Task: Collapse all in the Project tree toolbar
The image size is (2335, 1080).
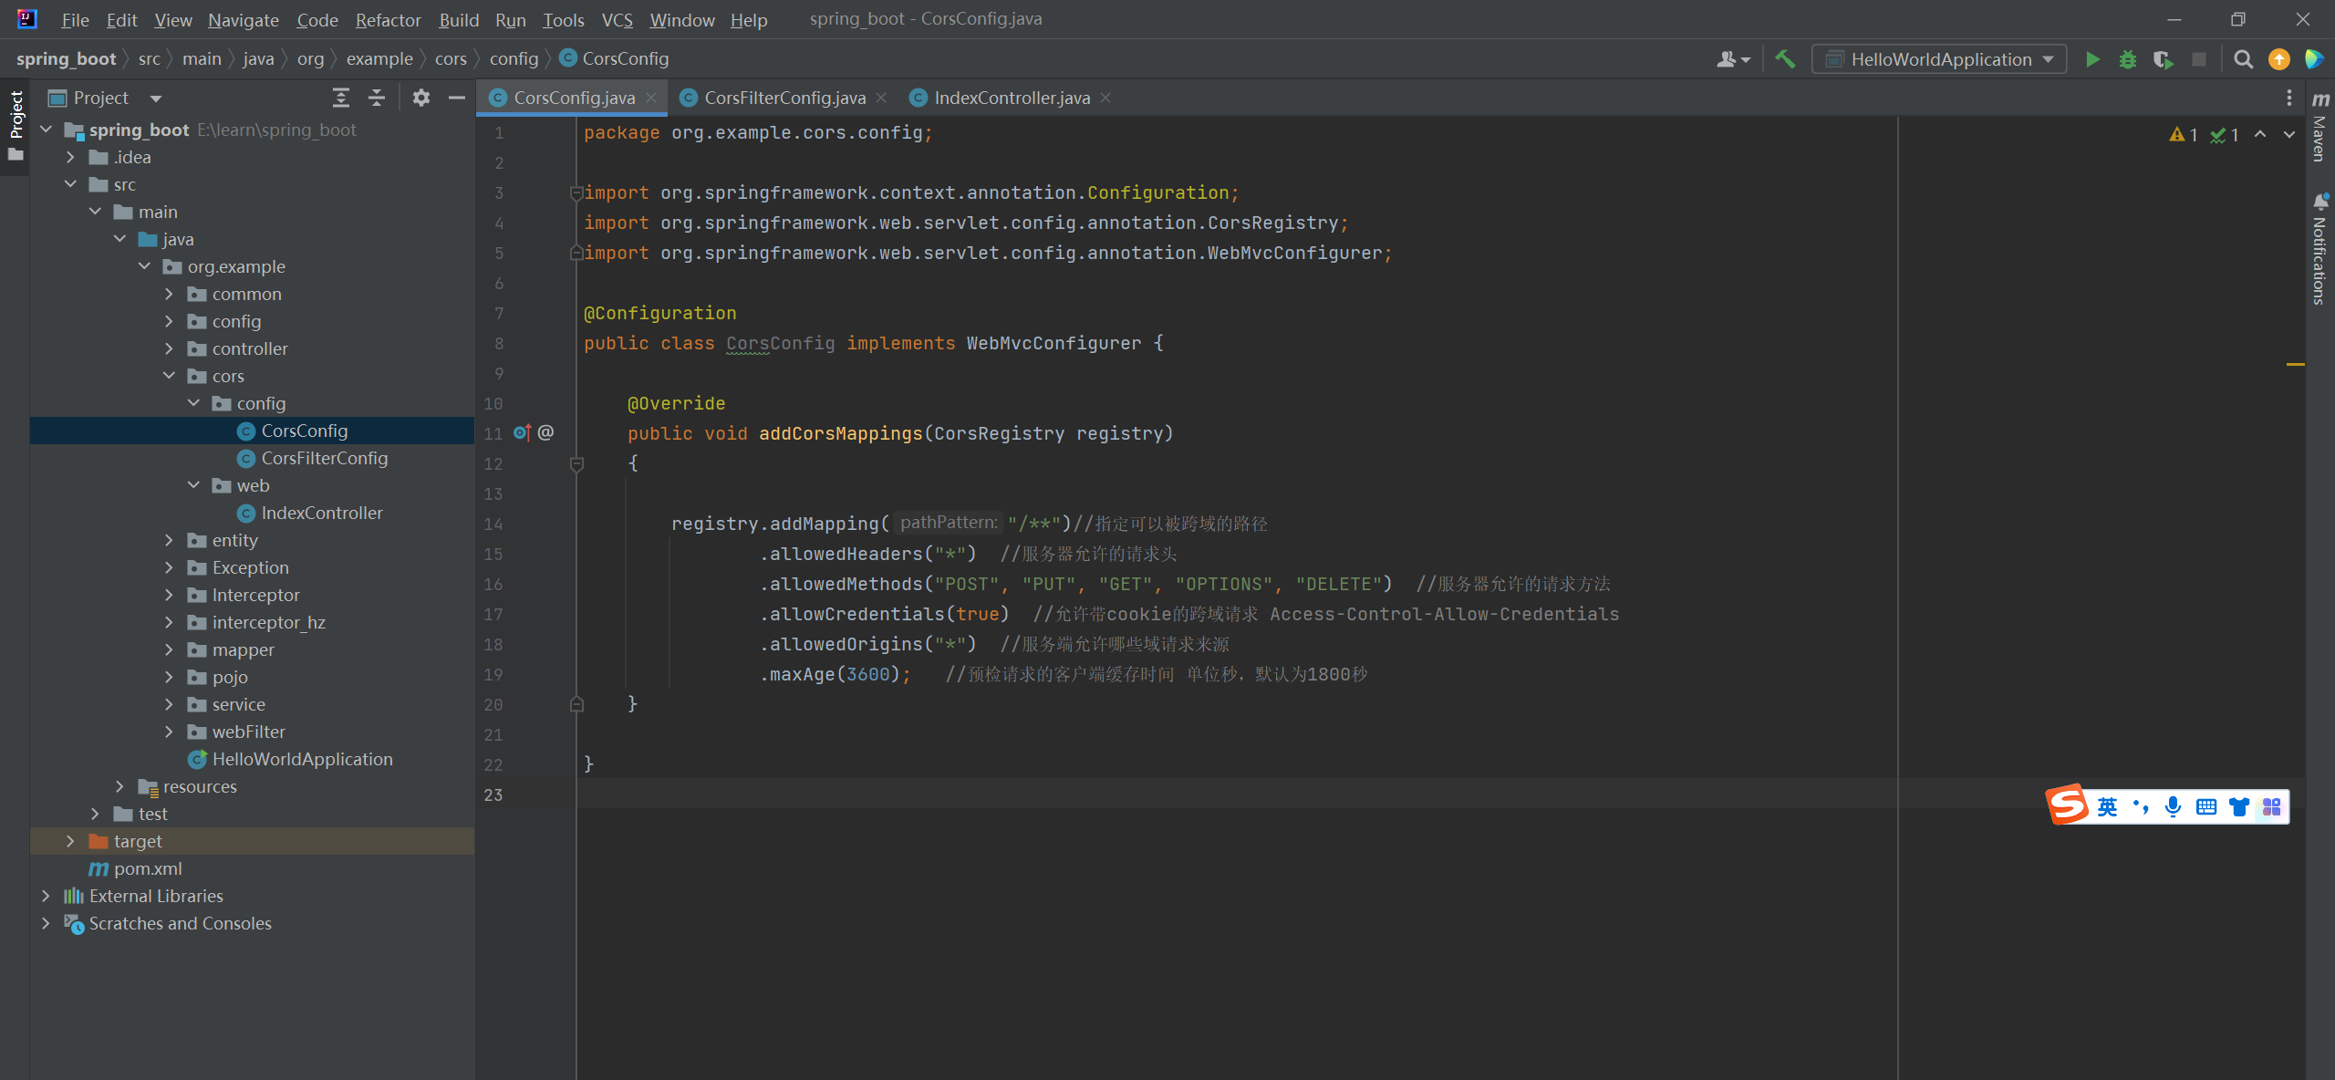Action: pyautogui.click(x=377, y=98)
